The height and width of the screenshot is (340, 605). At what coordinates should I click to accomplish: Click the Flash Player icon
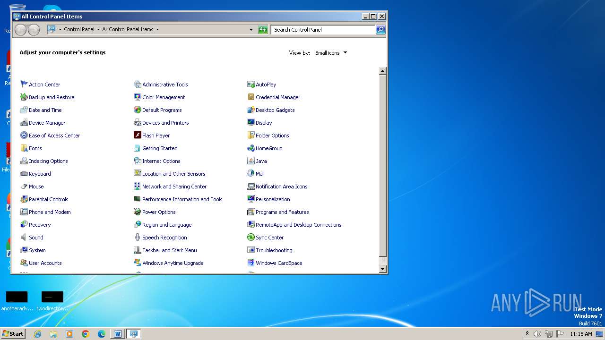138,135
